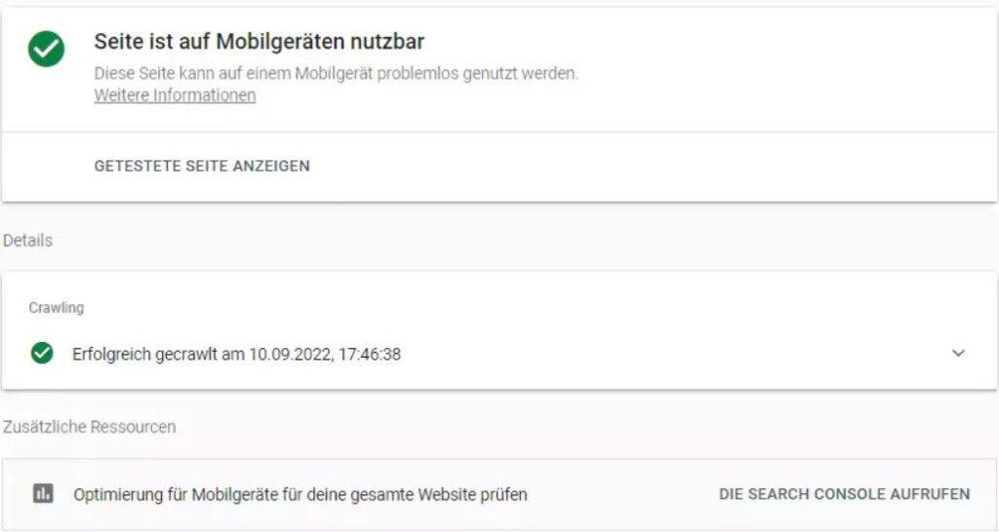Click the small green check beside crawl result
The width and height of the screenshot is (999, 532).
(x=42, y=353)
